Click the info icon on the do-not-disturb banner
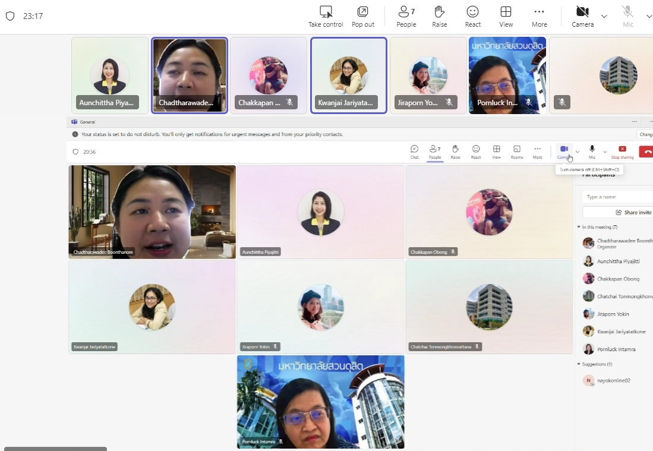653x451 pixels. pos(75,134)
